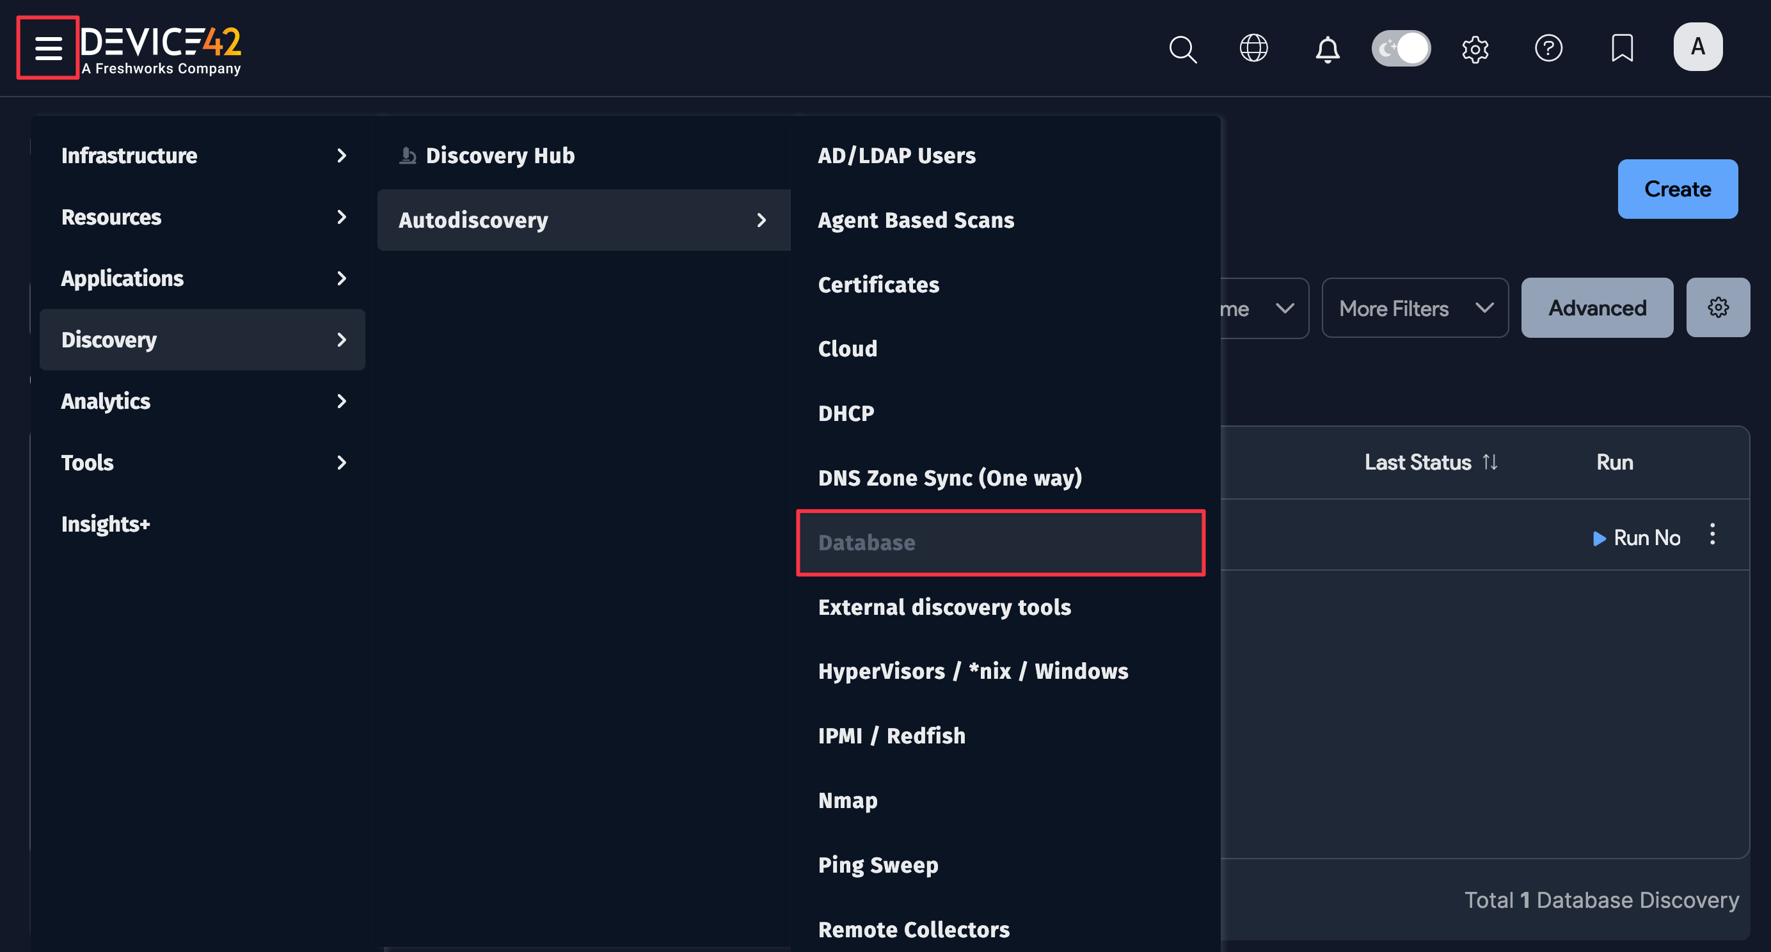Open Agent Based Scans entry
The width and height of the screenshot is (1771, 952).
(x=916, y=219)
